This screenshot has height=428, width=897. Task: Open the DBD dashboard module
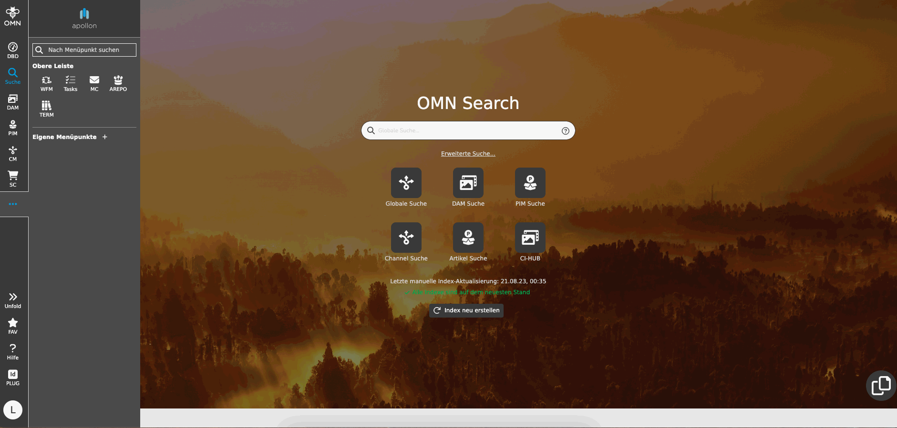point(13,50)
